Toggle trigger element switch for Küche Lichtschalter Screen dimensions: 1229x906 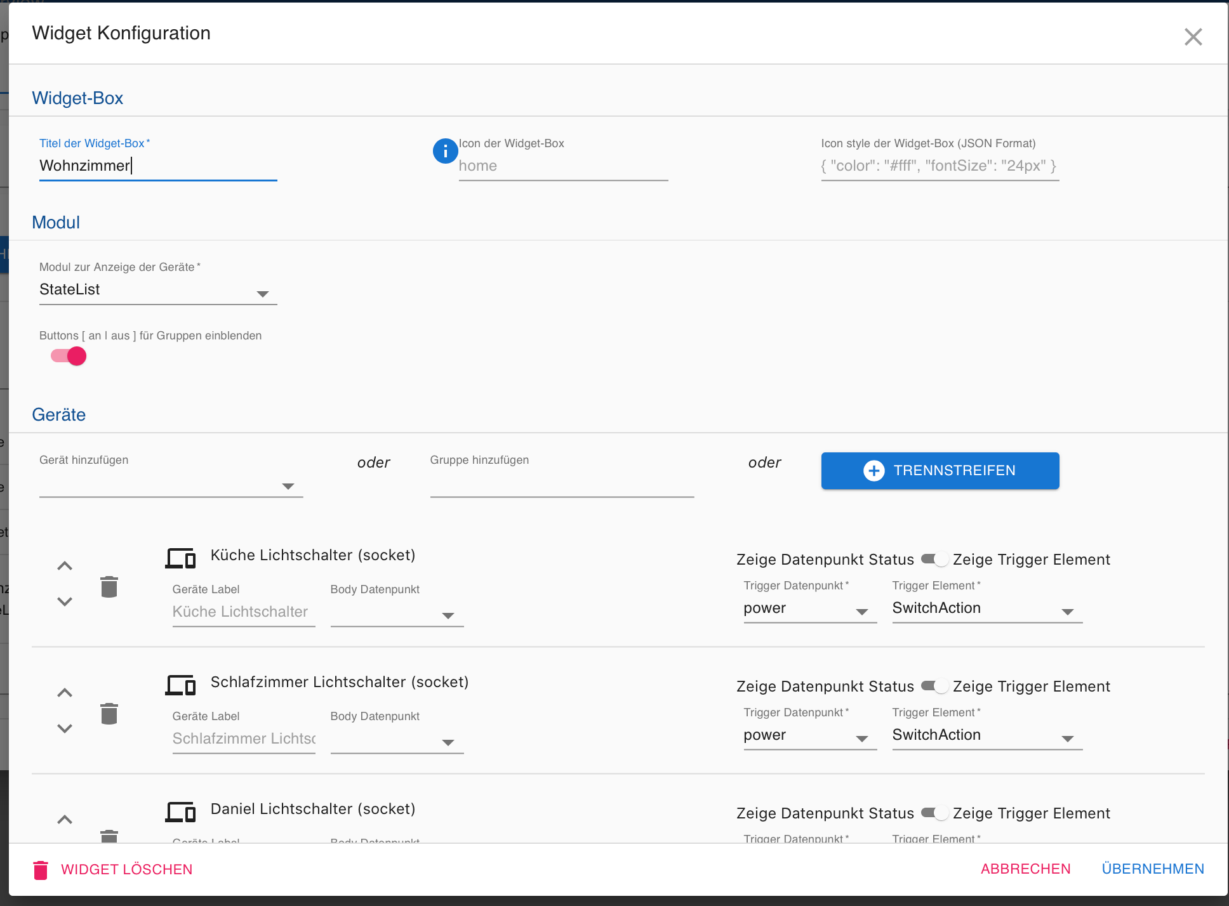pos(934,559)
